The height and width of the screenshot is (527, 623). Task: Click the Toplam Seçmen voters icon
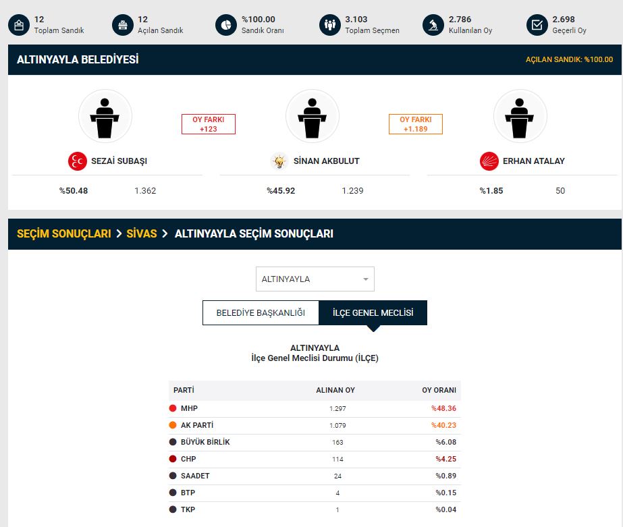[x=330, y=25]
